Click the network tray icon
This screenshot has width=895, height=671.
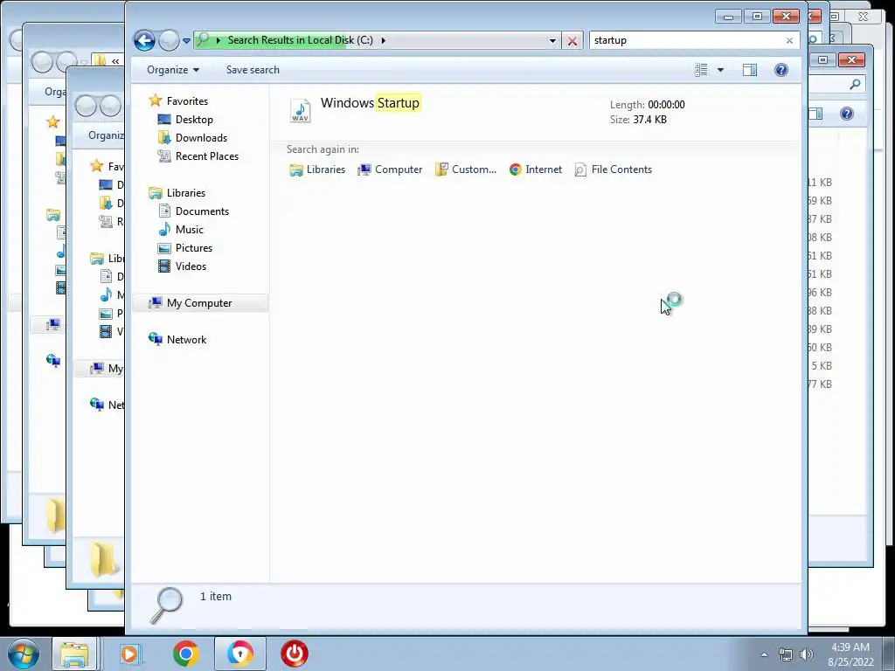(x=786, y=654)
